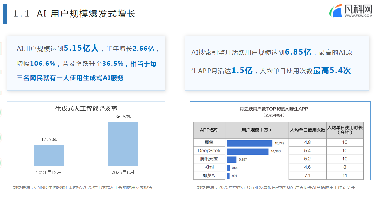Select the 17.70% data label
381x198 pixels.
49,140
